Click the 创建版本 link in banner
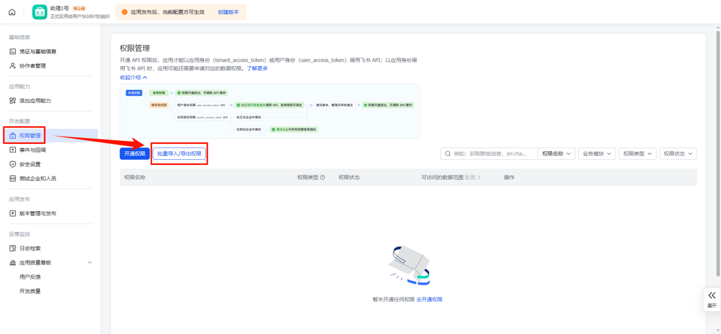 [x=228, y=12]
